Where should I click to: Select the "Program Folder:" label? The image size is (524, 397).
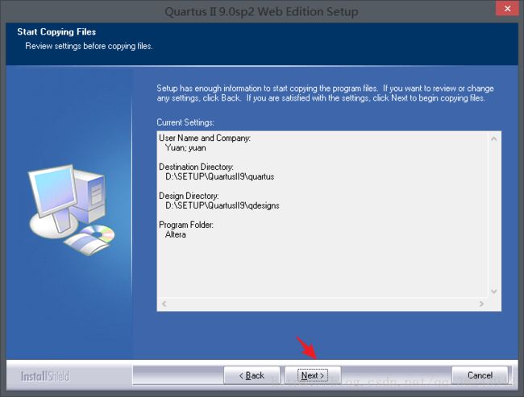pos(186,225)
